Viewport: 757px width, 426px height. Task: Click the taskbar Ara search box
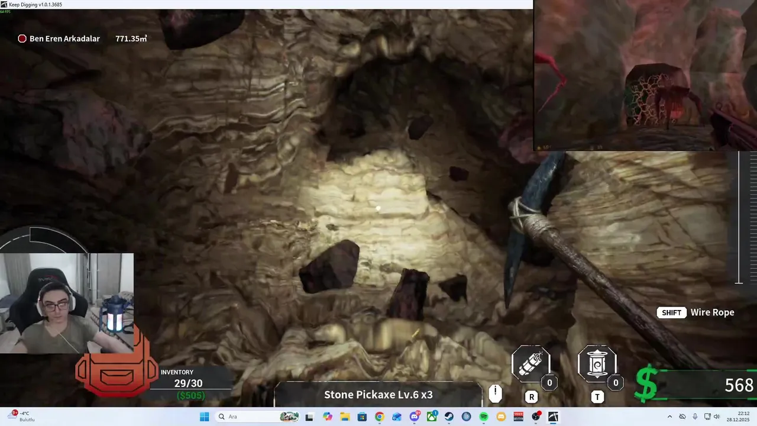pos(257,417)
